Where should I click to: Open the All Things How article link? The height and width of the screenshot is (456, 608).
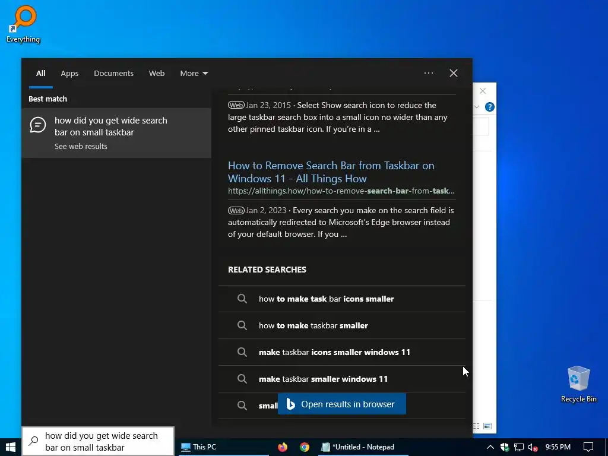(331, 172)
